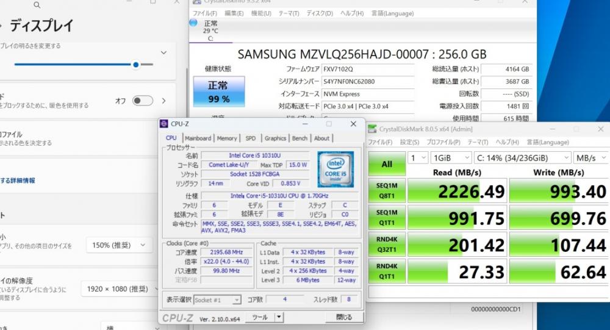610x330 pixels.
Task: Click the CPU-Z app icon in title bar
Action: [164, 124]
